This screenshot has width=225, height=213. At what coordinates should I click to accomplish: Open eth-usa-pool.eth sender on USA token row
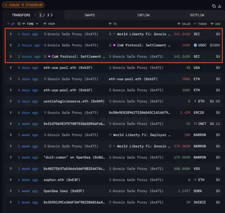(x=68, y=68)
